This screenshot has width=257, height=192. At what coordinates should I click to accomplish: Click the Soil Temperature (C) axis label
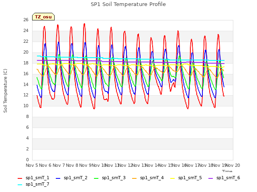tap(5, 91)
